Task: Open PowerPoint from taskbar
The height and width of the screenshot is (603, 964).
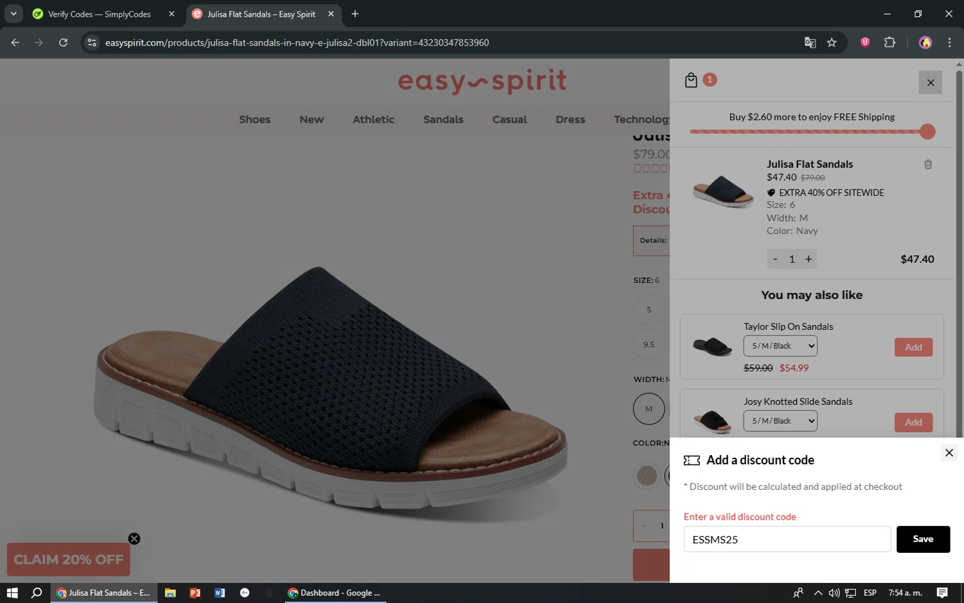Action: [195, 593]
